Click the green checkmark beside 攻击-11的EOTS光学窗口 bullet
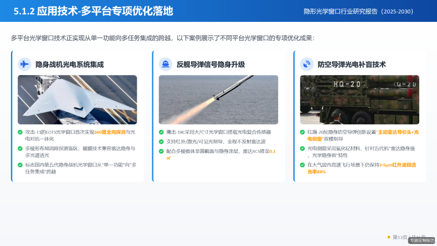The width and height of the screenshot is (437, 246). pos(20,132)
